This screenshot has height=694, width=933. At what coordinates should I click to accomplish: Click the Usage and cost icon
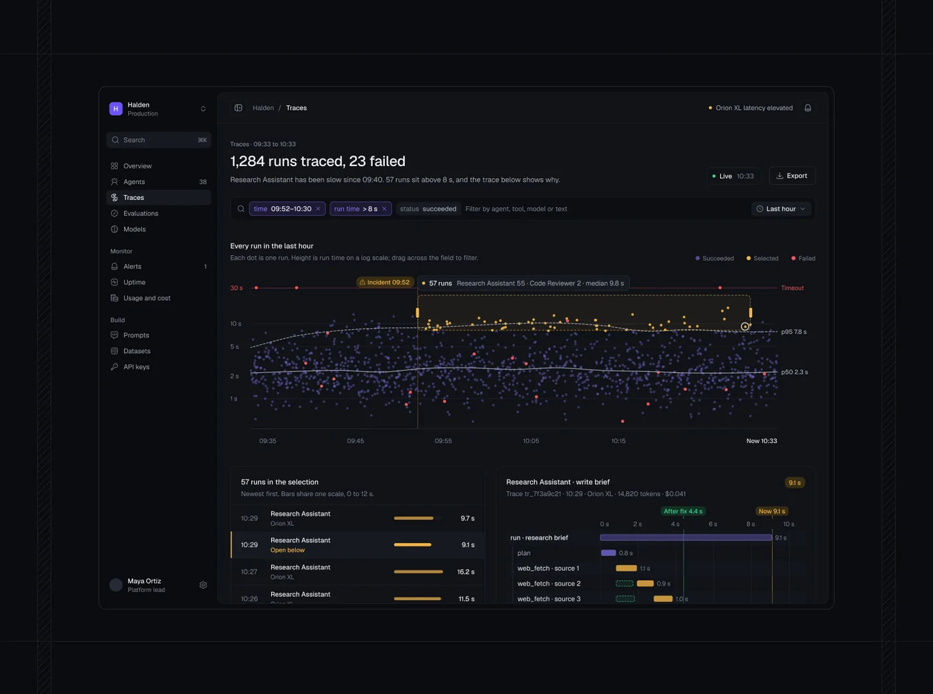click(115, 299)
